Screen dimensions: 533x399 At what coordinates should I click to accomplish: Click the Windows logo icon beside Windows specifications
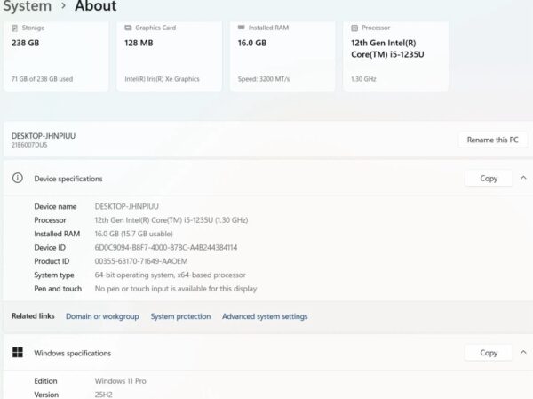[x=17, y=353]
